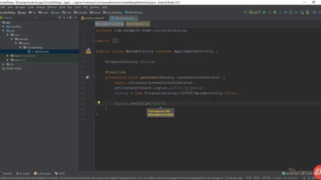Open the SDK Manager download icon

click(x=302, y=12)
